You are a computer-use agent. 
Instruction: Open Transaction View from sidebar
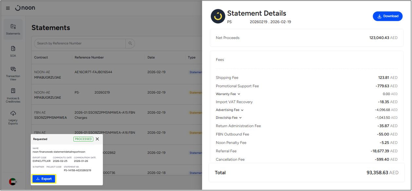pos(13,73)
